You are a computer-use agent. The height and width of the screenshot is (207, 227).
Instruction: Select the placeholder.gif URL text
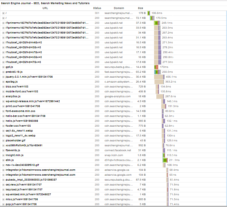pos(15,141)
